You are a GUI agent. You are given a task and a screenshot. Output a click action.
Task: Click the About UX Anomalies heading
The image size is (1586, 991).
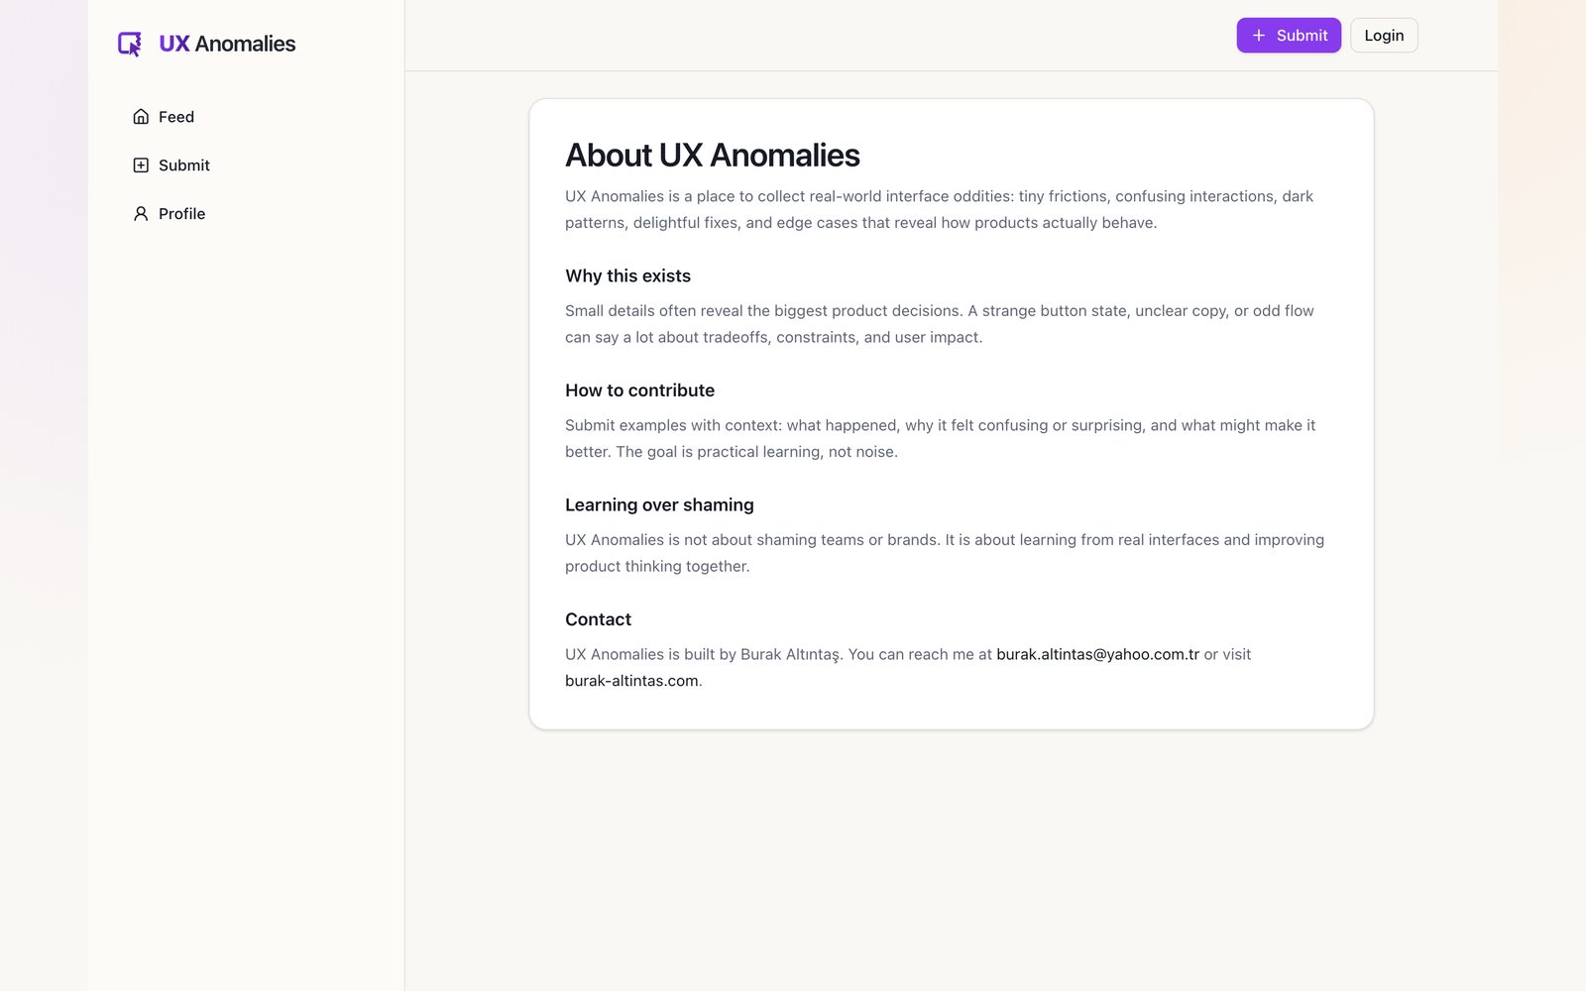713,156
